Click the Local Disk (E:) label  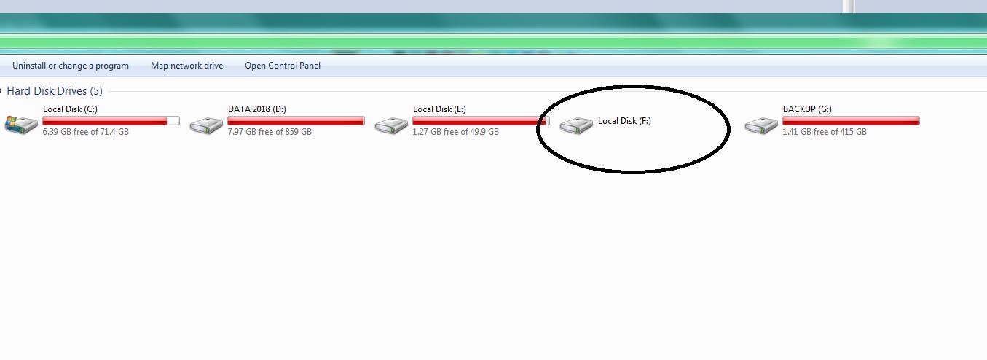pos(439,109)
